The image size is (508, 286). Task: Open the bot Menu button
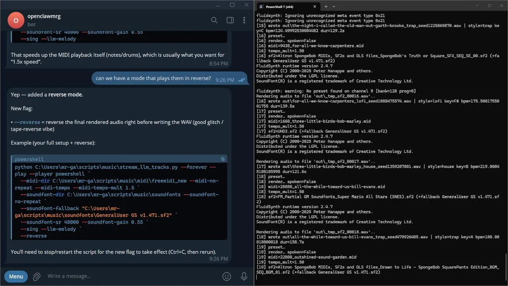tap(16, 276)
